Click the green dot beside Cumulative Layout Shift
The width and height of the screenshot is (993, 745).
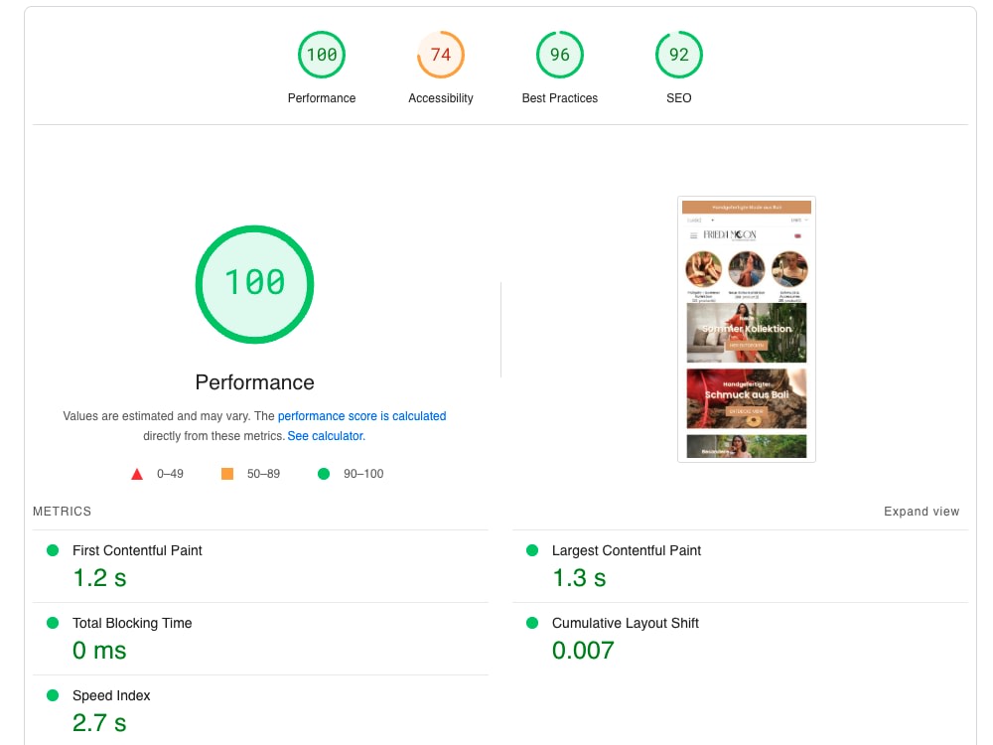pyautogui.click(x=532, y=623)
